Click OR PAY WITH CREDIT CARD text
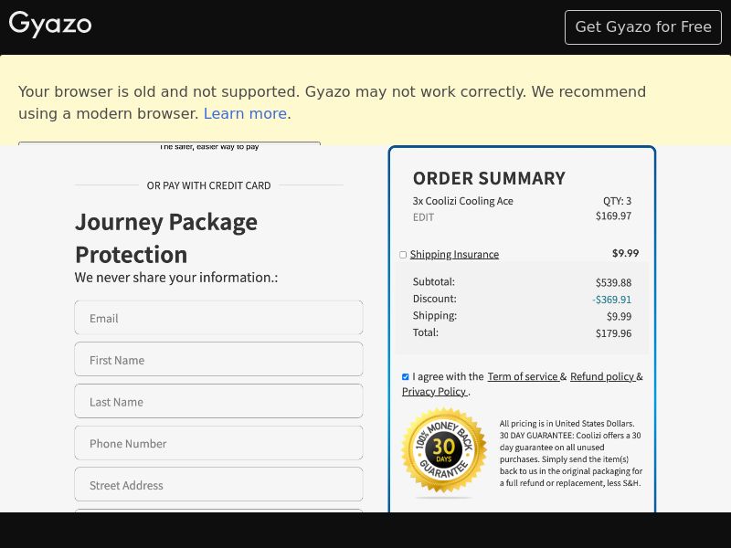Image resolution: width=731 pixels, height=548 pixels. [209, 185]
